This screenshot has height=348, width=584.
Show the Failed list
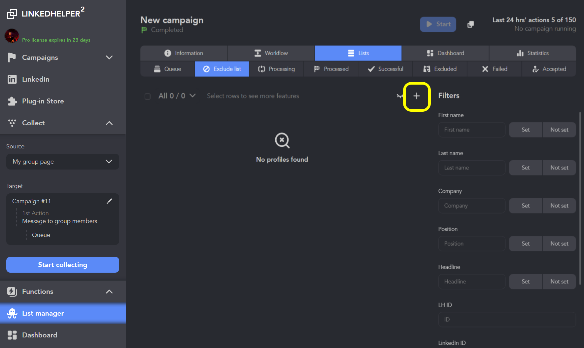point(495,69)
